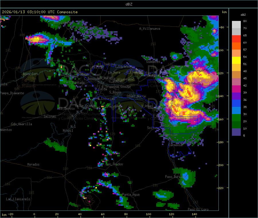Viewport: 258px width, 218px height.
Task: Pick the bright green 20-30 dBZ legend band
Action: pos(236,118)
